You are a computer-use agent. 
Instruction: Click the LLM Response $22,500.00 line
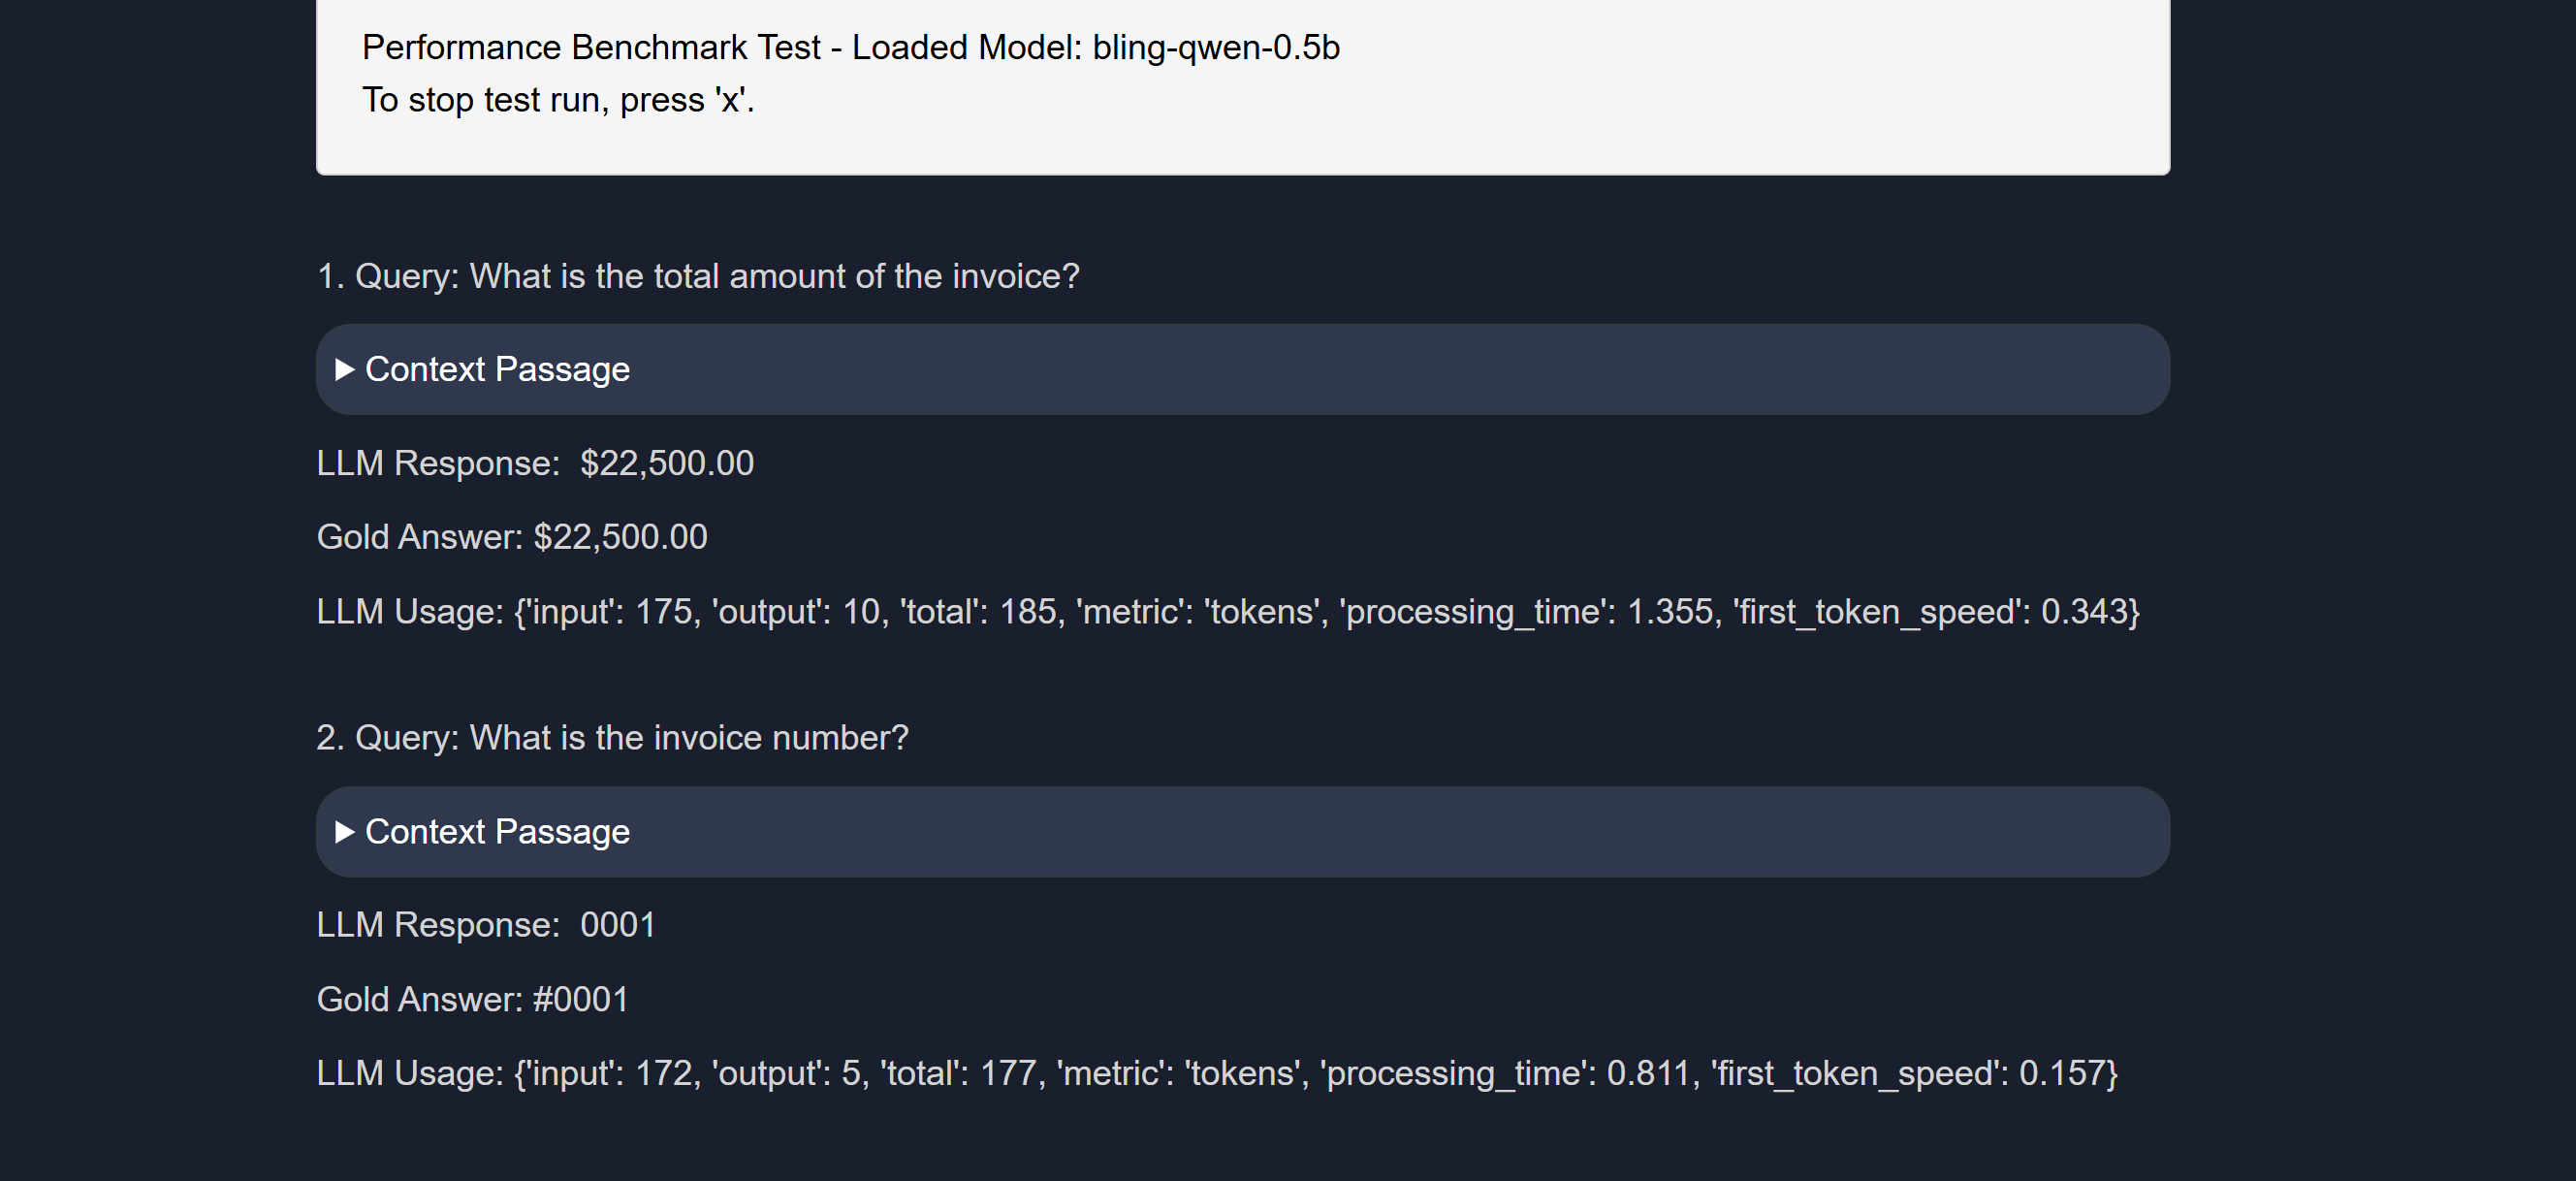[535, 463]
